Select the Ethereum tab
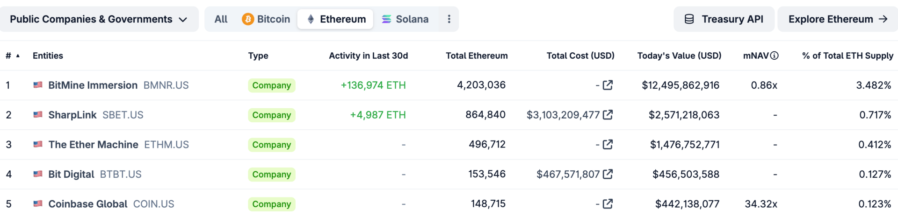The image size is (898, 217). 335,19
